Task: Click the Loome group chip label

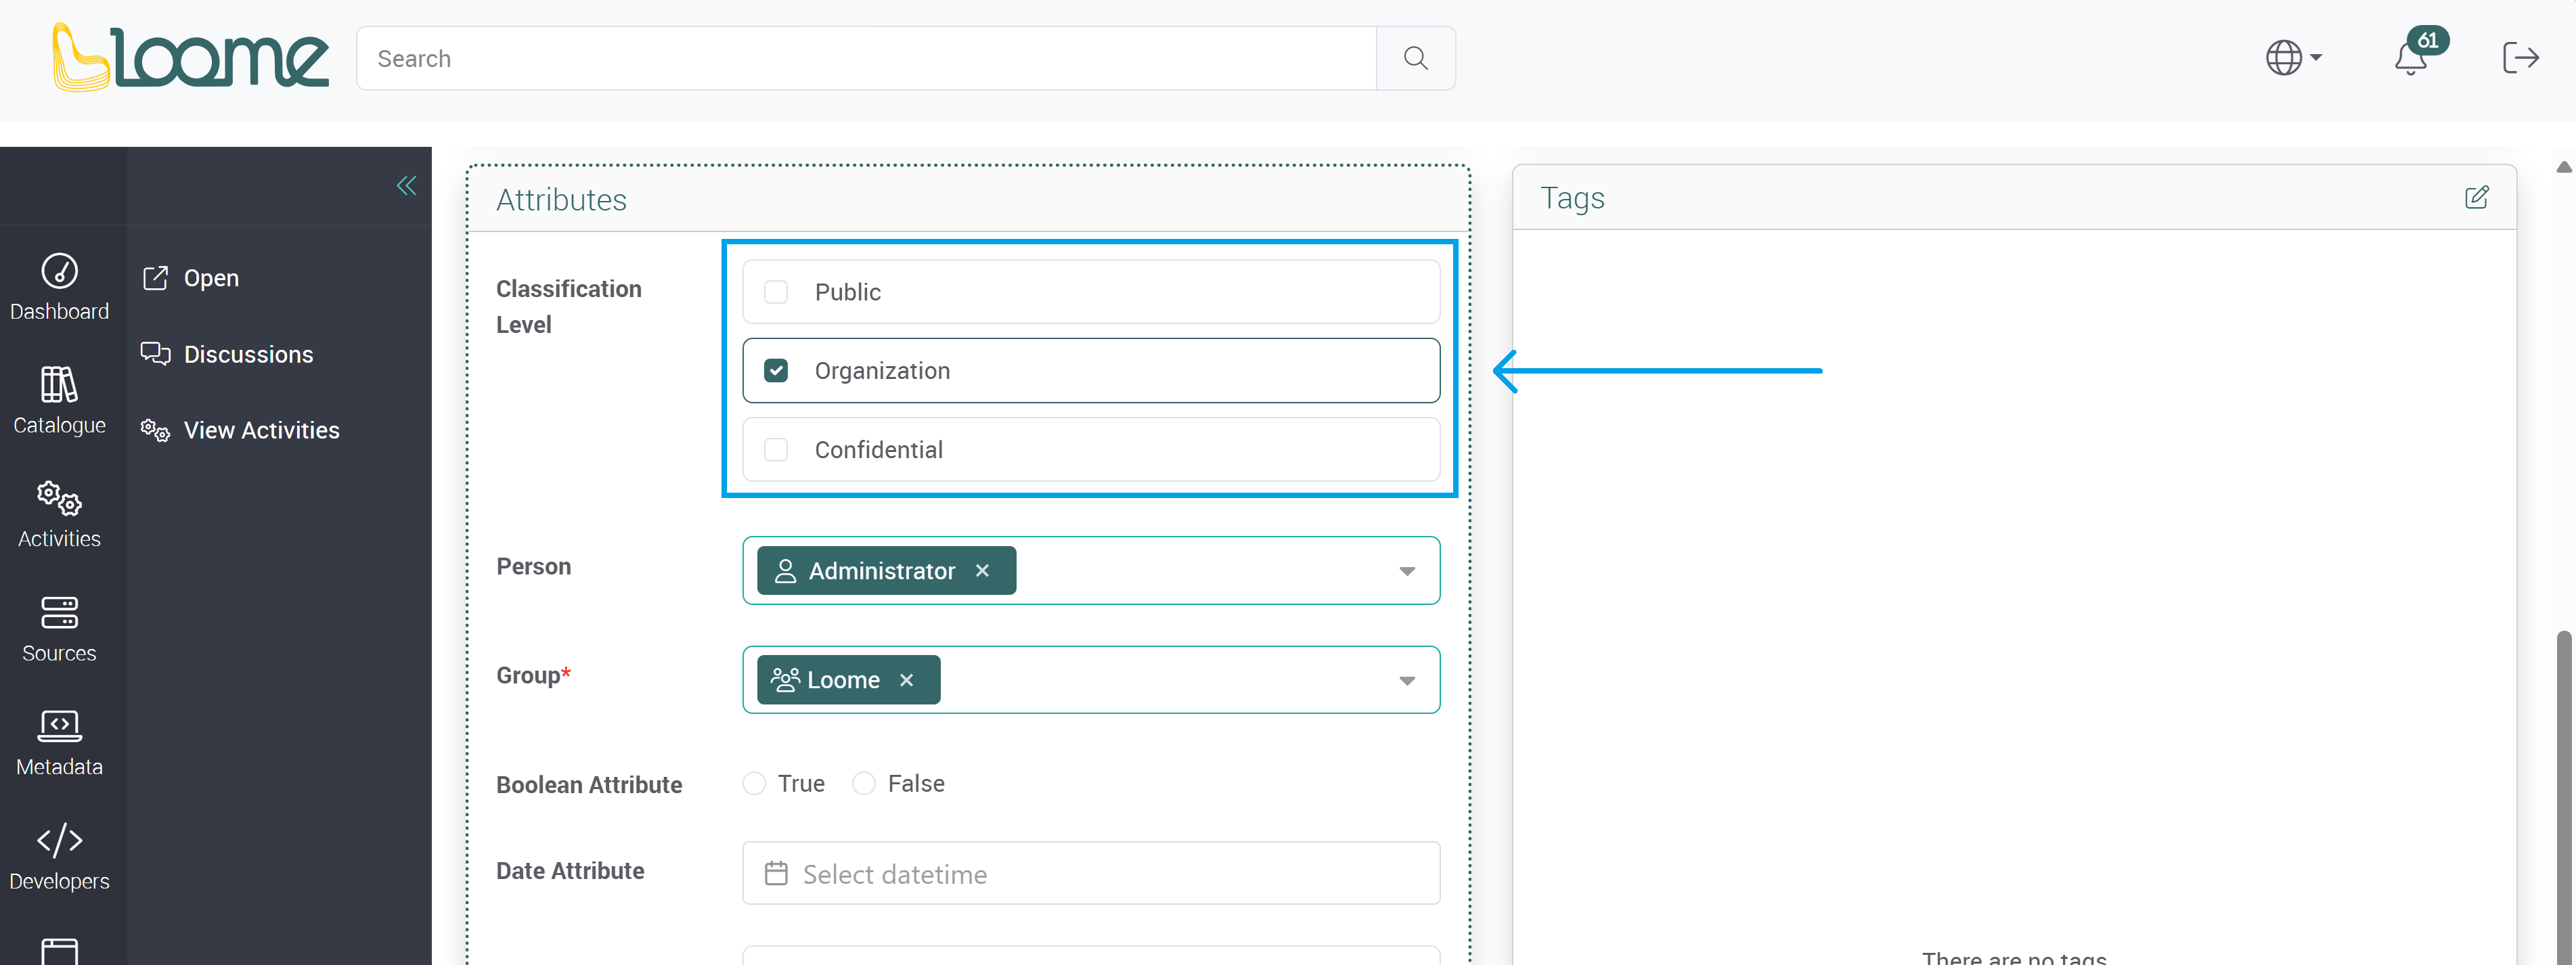Action: pos(843,680)
